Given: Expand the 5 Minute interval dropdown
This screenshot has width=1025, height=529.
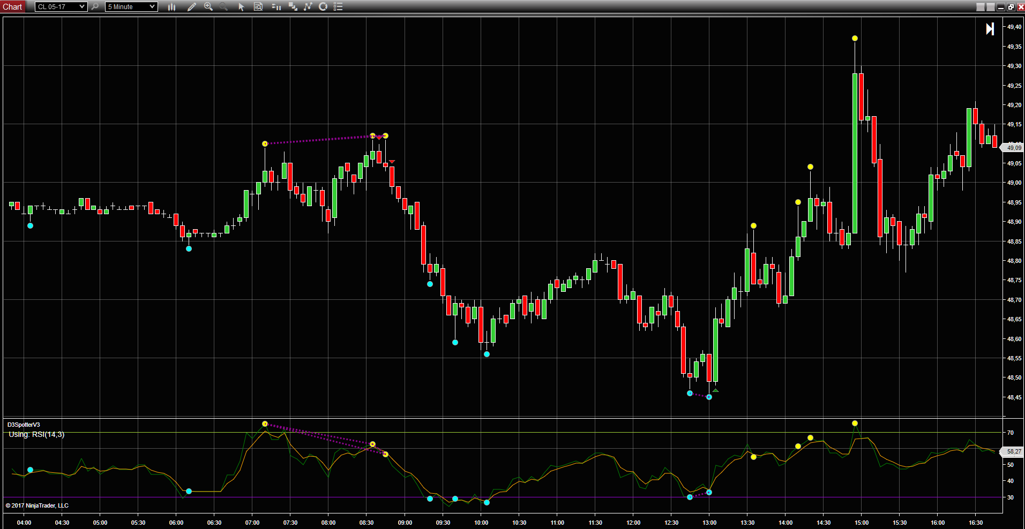Looking at the screenshot, I should (131, 6).
